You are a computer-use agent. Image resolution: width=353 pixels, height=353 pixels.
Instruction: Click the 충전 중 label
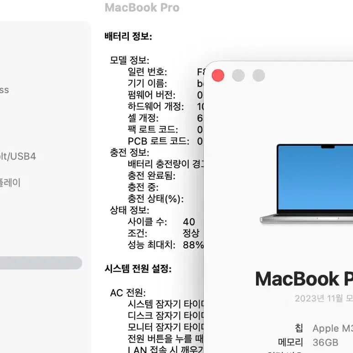143,187
